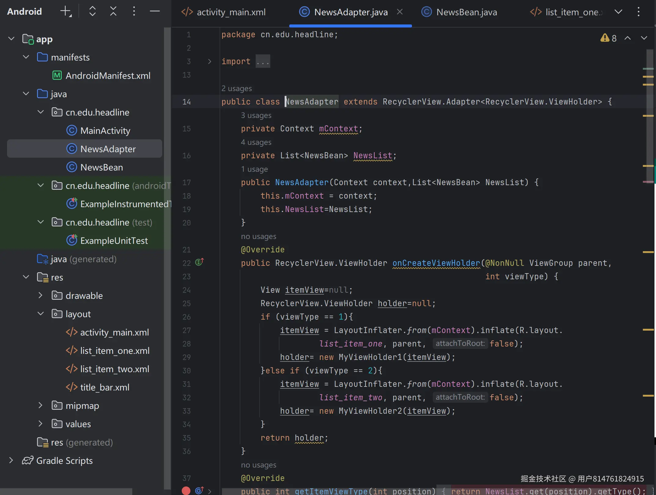The height and width of the screenshot is (495, 656).
Task: Click the '2 usages' hint above class
Action: pos(237,89)
